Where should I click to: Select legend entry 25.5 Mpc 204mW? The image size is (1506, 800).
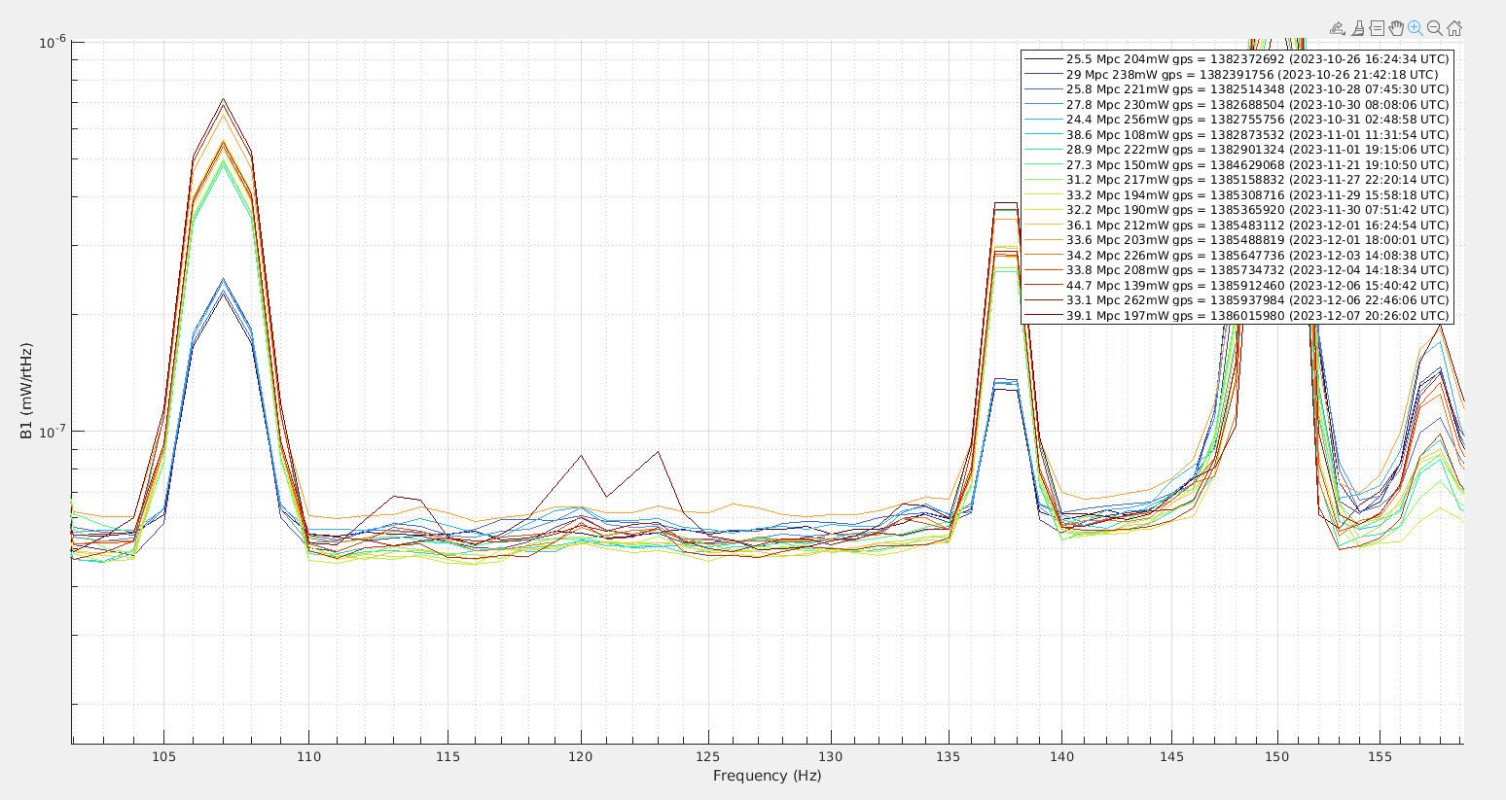point(1237,59)
